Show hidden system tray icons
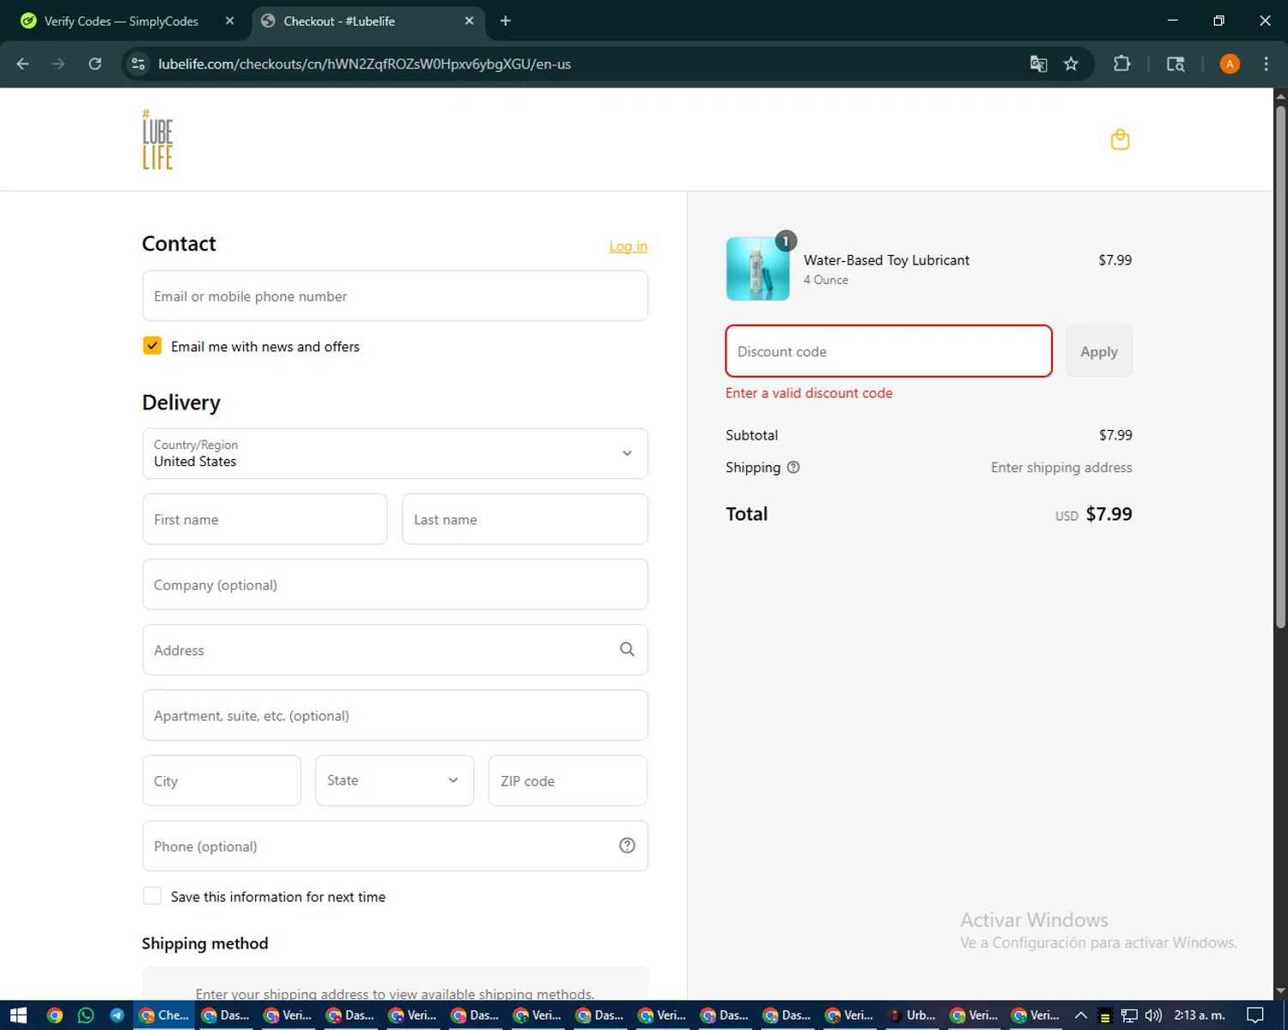 point(1081,1015)
